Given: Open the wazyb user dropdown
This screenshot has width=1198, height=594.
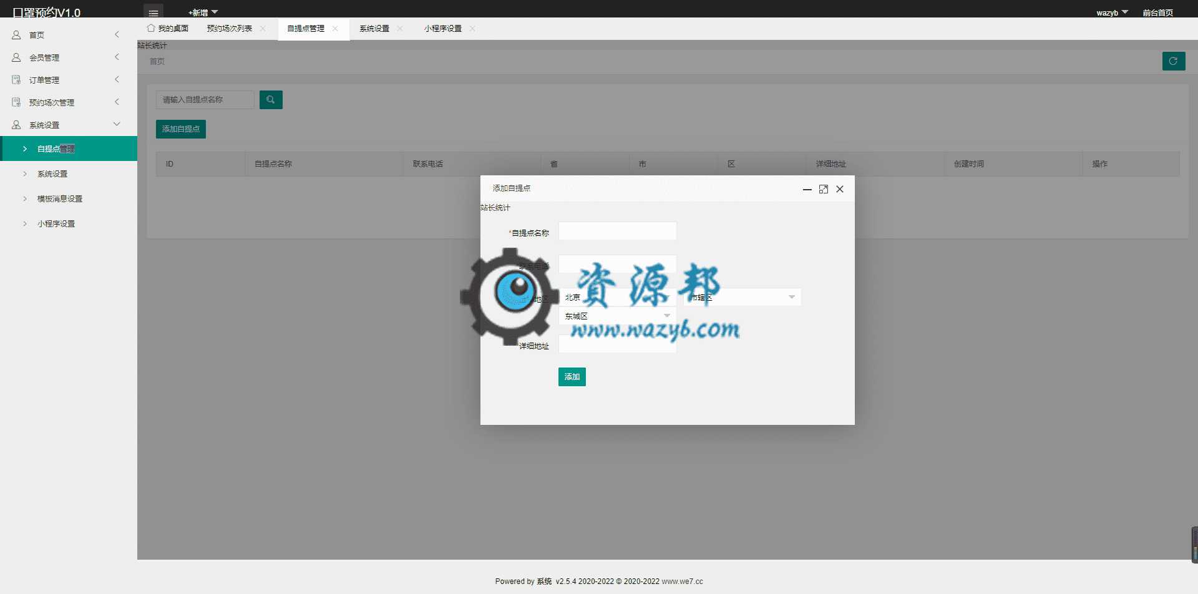Looking at the screenshot, I should (1112, 12).
